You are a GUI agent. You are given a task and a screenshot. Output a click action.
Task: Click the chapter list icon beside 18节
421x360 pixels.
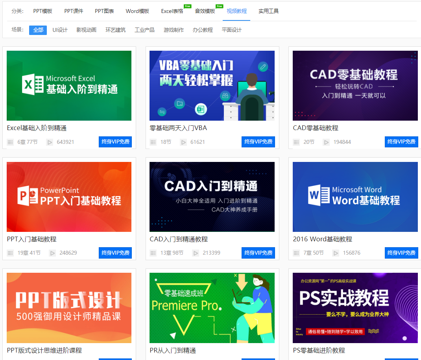click(x=153, y=142)
